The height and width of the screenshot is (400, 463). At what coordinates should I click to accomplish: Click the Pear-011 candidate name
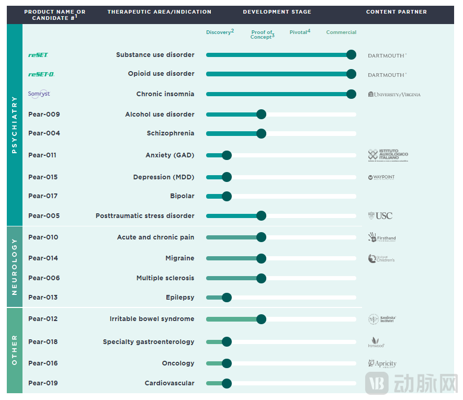[x=42, y=155]
